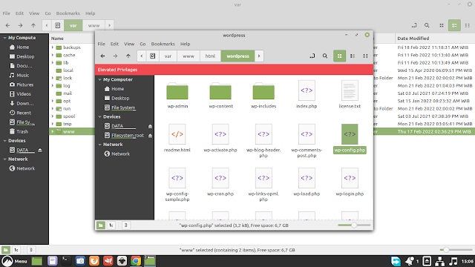475x267 pixels.
Task: Select the readme.html file
Action: [x=177, y=138]
